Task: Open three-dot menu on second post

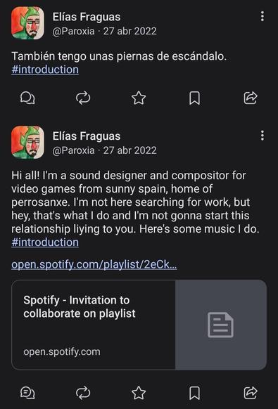Action: click(263, 136)
